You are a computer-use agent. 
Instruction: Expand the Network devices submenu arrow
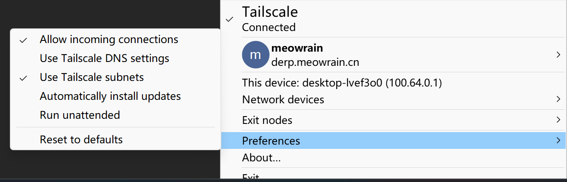[x=558, y=99]
